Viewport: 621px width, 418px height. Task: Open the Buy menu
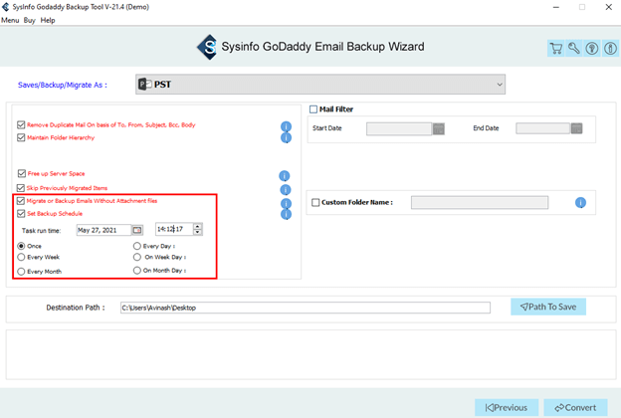click(x=29, y=20)
